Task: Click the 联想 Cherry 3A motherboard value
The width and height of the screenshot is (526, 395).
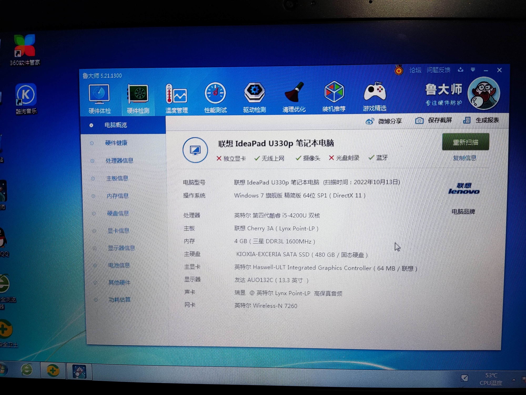Action: tap(276, 228)
